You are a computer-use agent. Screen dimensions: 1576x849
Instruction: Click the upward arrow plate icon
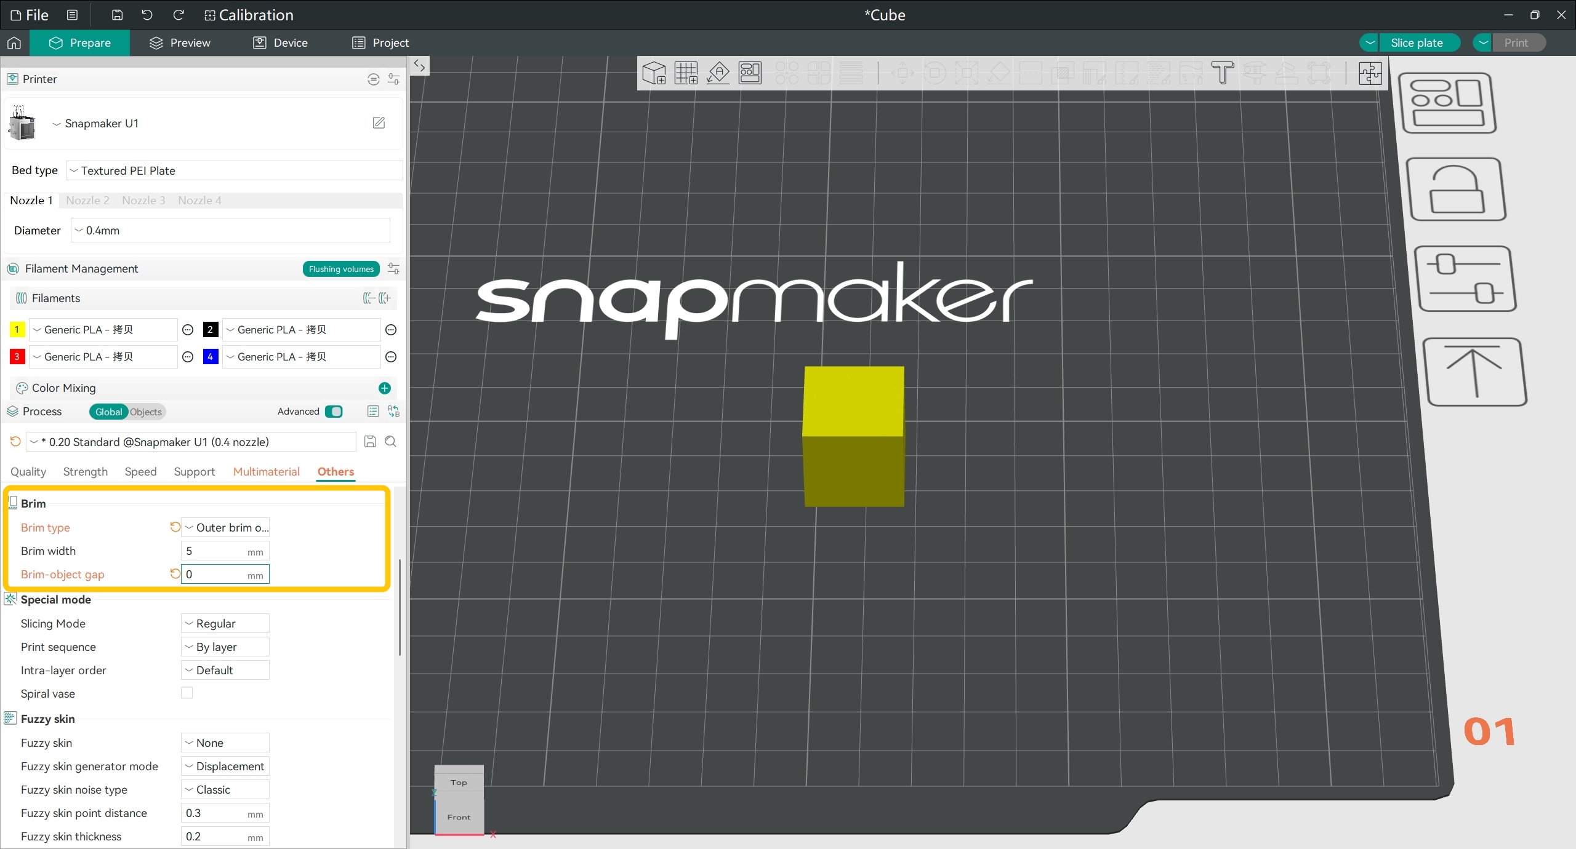click(x=1475, y=372)
